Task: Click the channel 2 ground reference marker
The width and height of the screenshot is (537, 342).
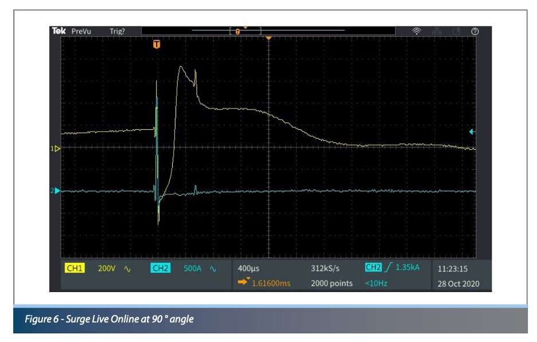Action: (x=56, y=191)
